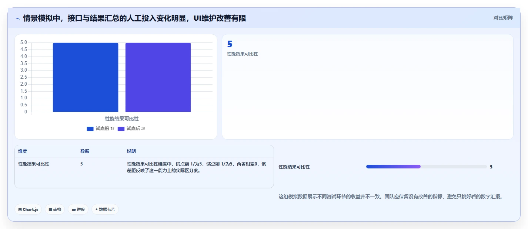The image size is (528, 229).
Task: Click the 性能结果可比性 chart axis label
Action: (122, 119)
